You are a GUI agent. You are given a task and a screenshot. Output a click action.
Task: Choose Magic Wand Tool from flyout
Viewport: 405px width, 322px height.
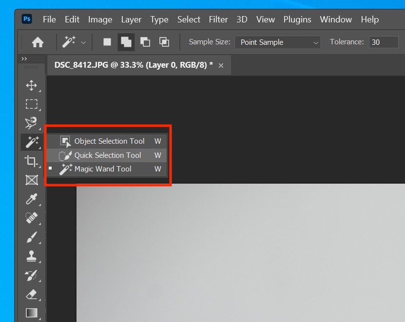click(x=107, y=169)
